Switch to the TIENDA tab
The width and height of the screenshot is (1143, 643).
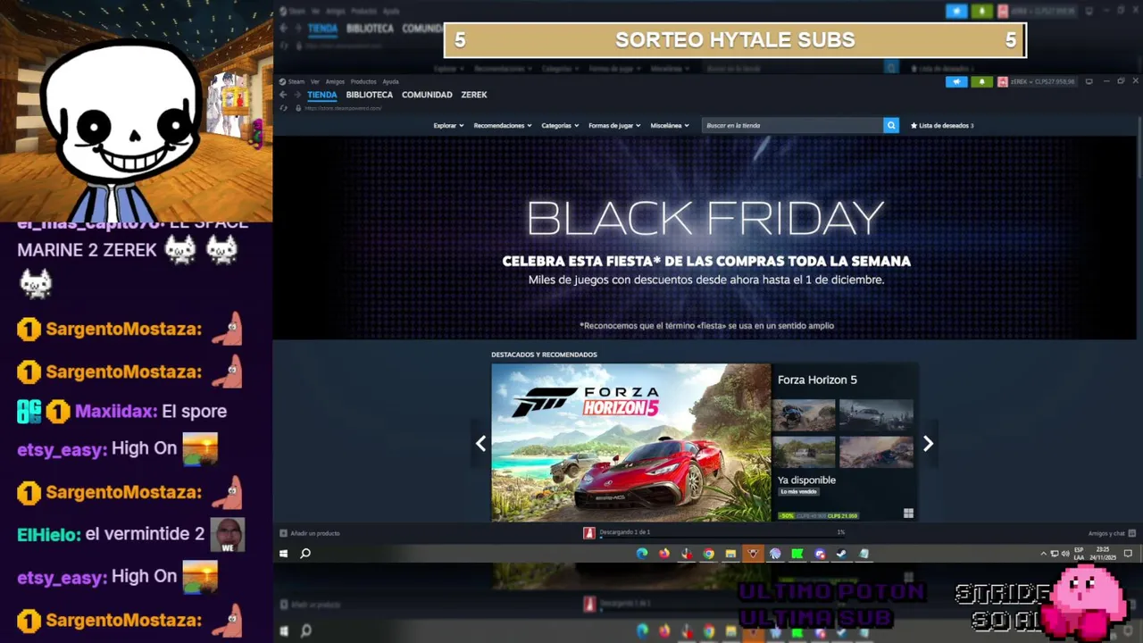pos(322,95)
